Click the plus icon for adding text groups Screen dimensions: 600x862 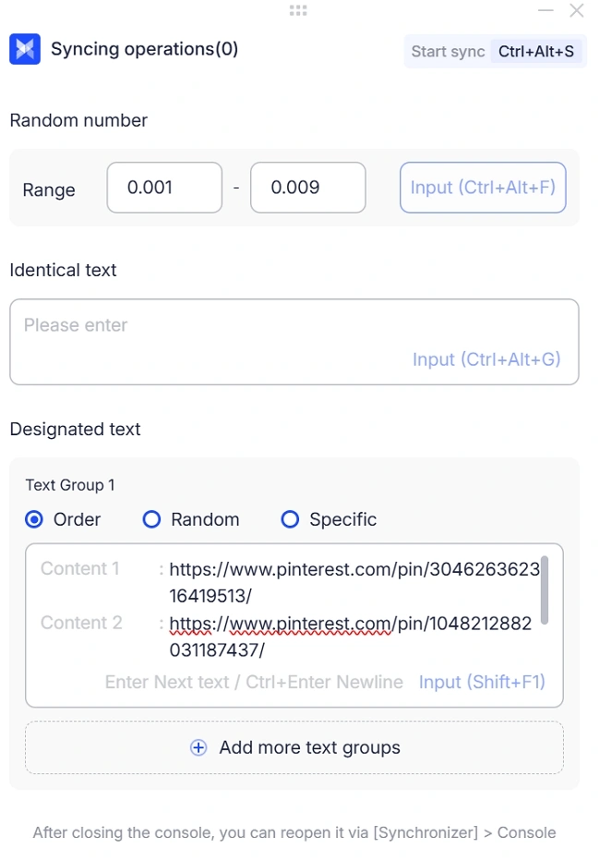pos(198,747)
